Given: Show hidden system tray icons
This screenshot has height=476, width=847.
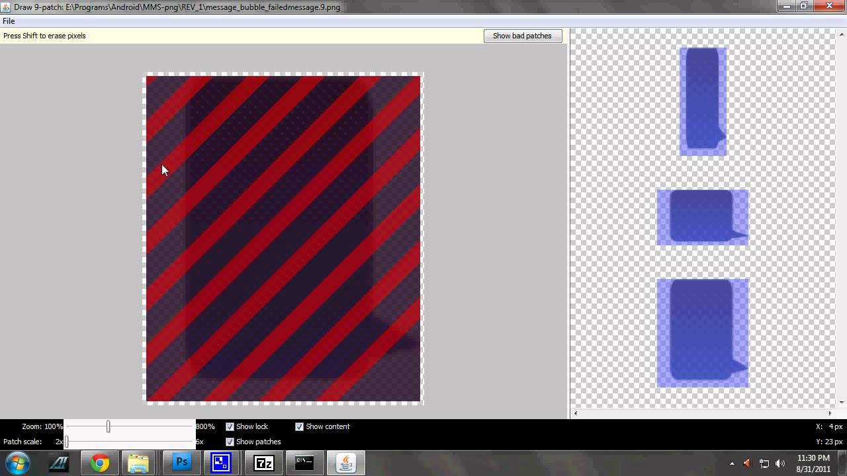Looking at the screenshot, I should pyautogui.click(x=732, y=463).
